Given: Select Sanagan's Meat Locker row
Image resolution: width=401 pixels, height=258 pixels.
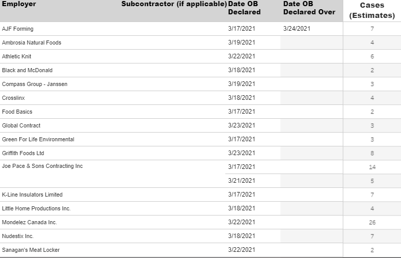Looking at the screenshot, I should click(x=200, y=250).
